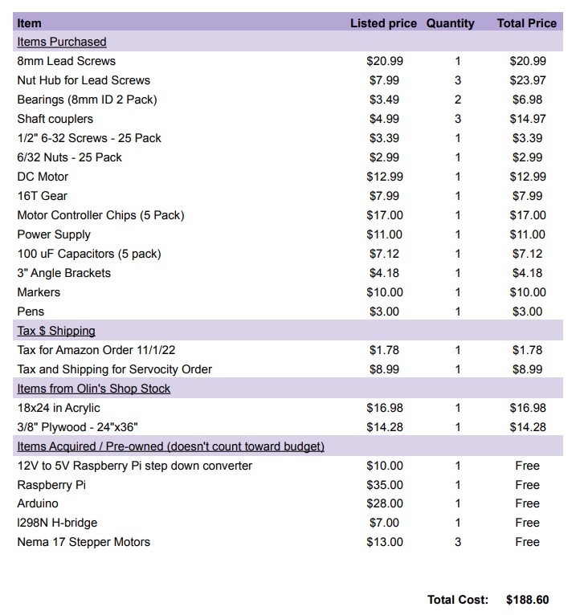
Task: Open the Items from Olin's Shop Stock heading
Action: pyautogui.click(x=93, y=389)
